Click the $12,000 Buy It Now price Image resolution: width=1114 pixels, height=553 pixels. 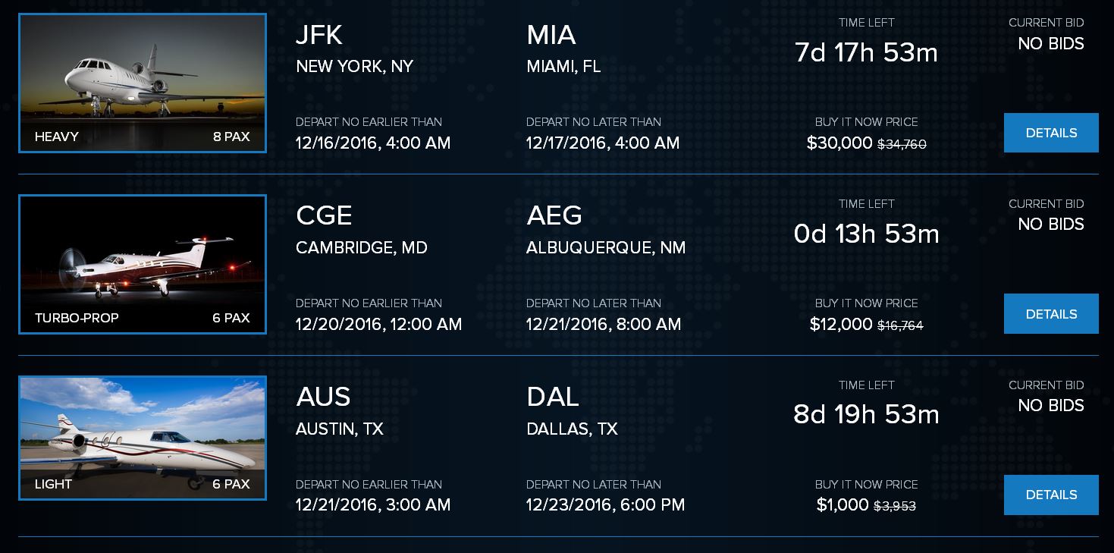coord(841,325)
